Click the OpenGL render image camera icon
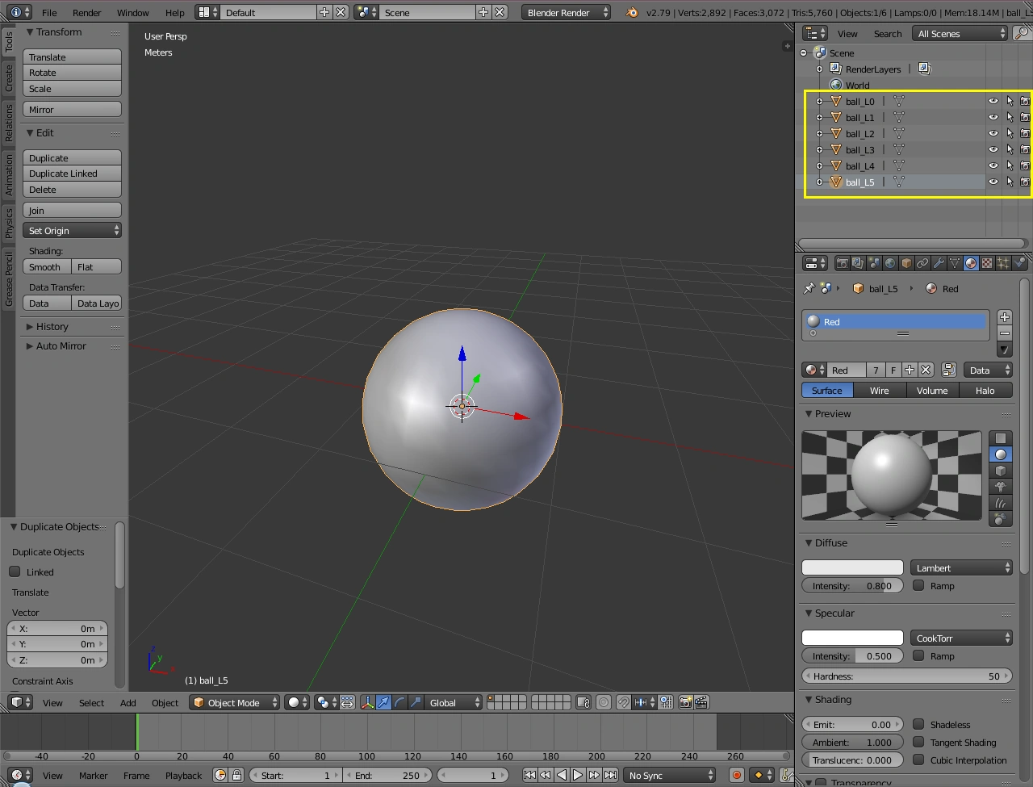The height and width of the screenshot is (787, 1033). pos(685,702)
